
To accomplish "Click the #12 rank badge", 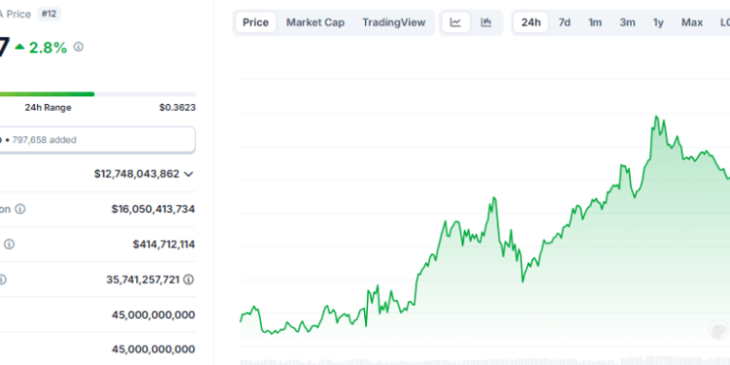I will (49, 14).
